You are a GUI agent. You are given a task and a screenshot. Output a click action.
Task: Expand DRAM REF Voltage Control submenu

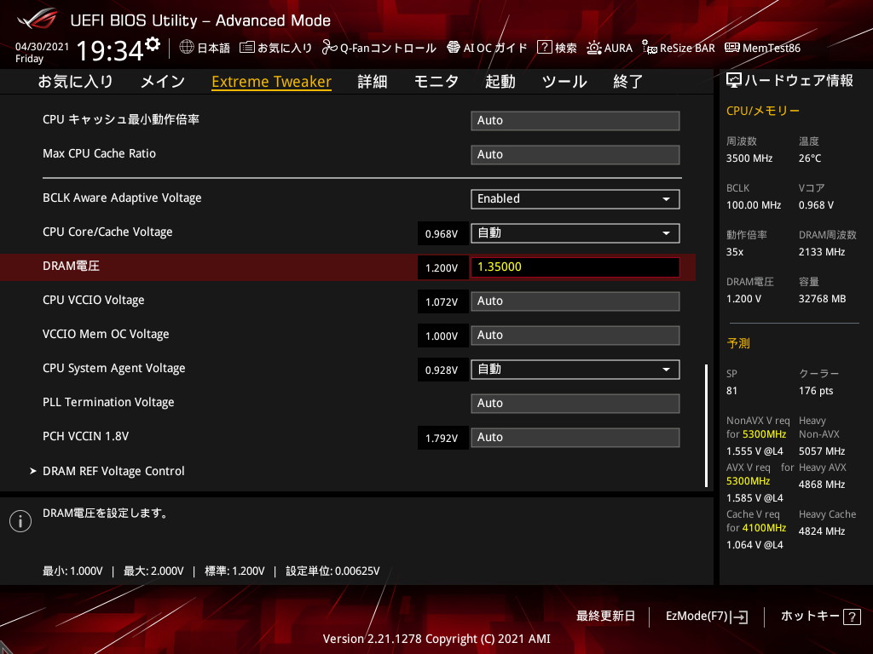coord(113,471)
